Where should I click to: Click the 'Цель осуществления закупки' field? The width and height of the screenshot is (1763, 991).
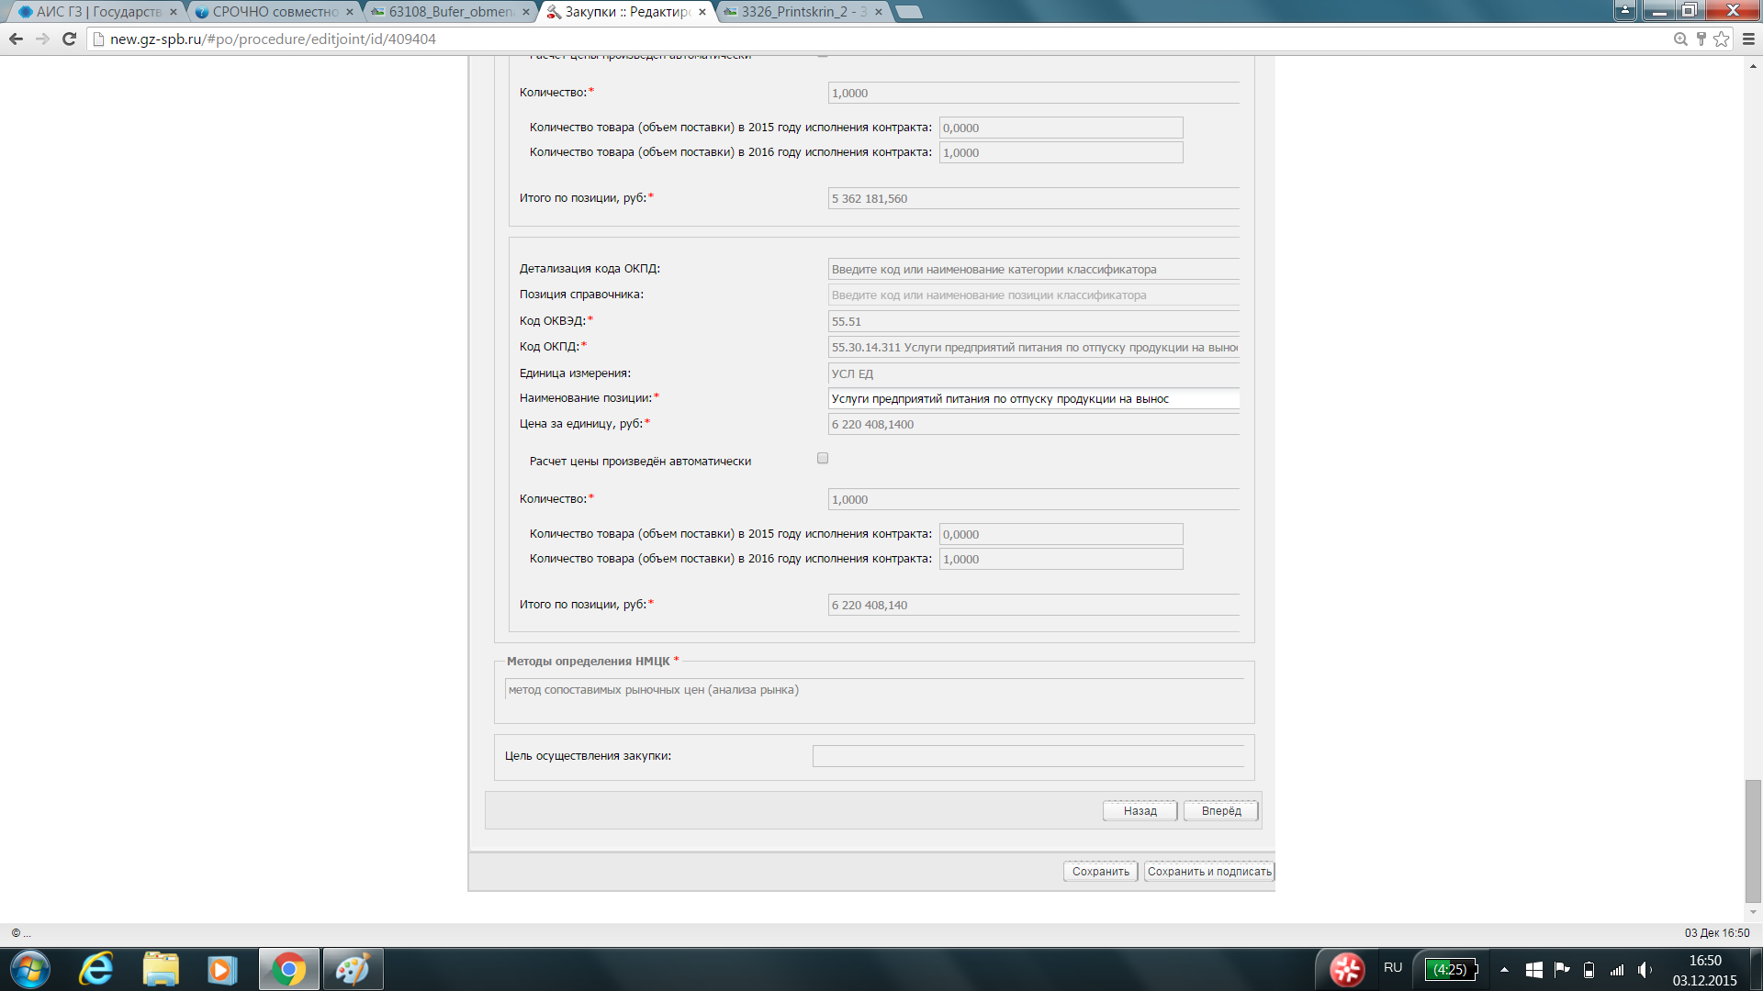[1028, 757]
